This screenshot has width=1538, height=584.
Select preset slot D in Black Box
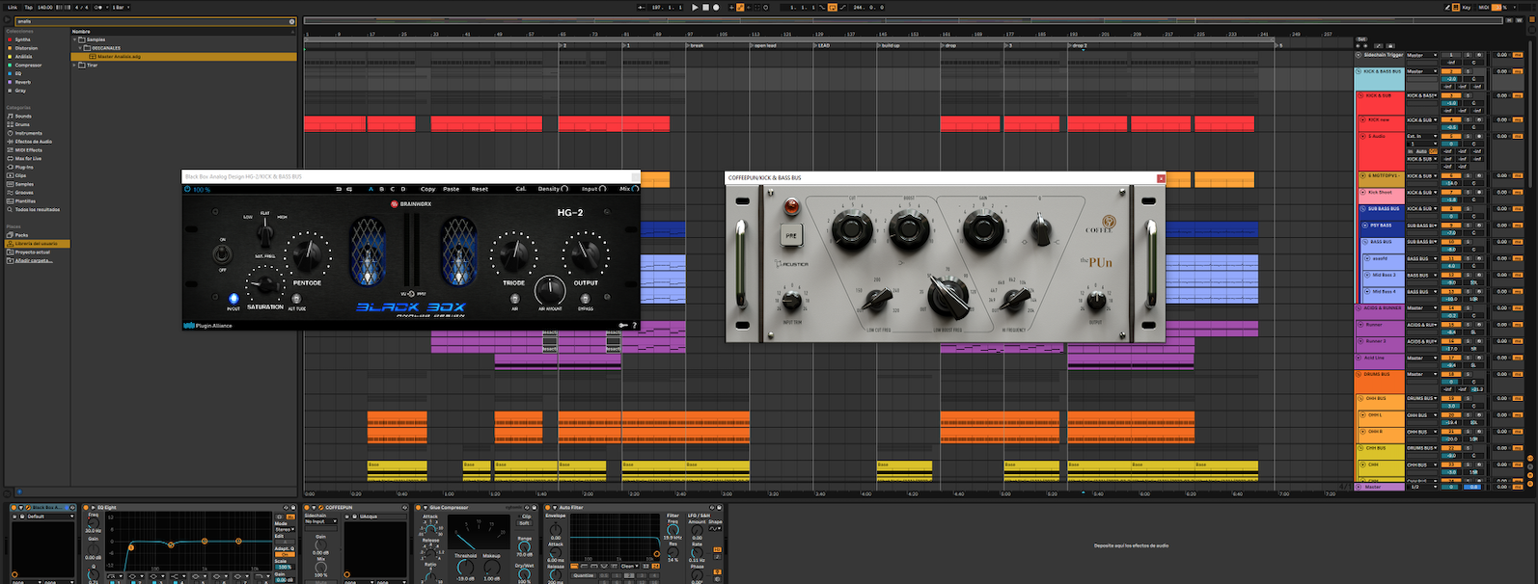point(403,189)
